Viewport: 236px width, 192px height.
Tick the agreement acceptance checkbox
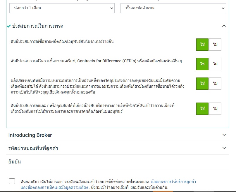(12, 181)
